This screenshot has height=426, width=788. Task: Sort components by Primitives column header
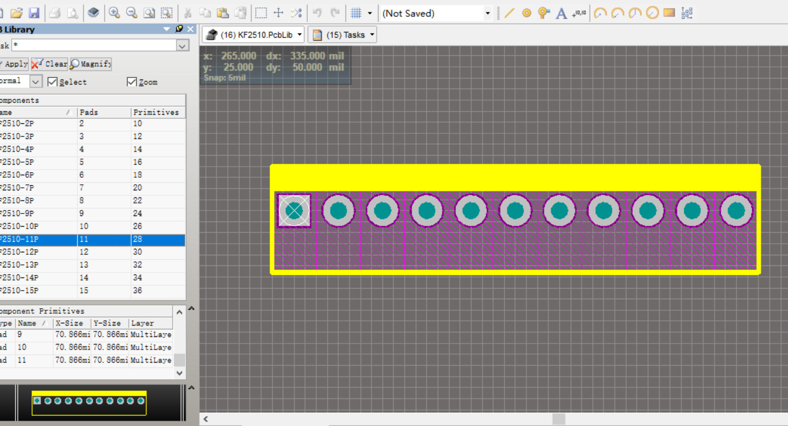click(x=158, y=112)
